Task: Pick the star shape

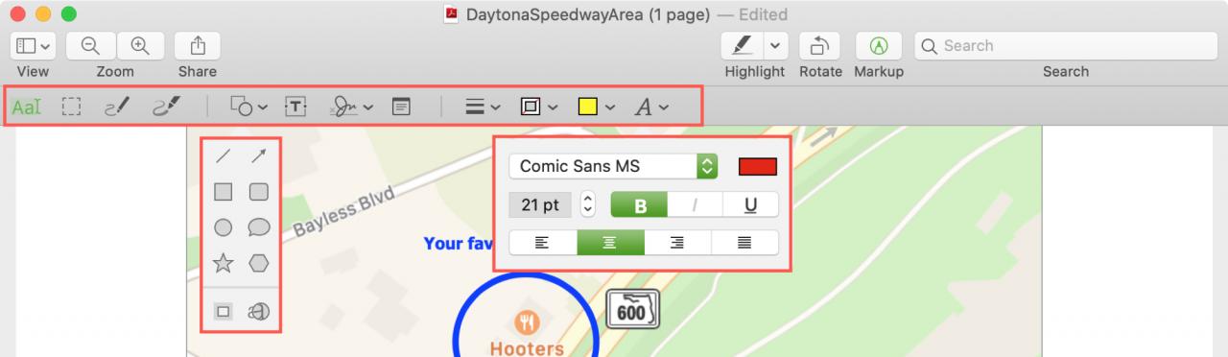Action: click(223, 263)
